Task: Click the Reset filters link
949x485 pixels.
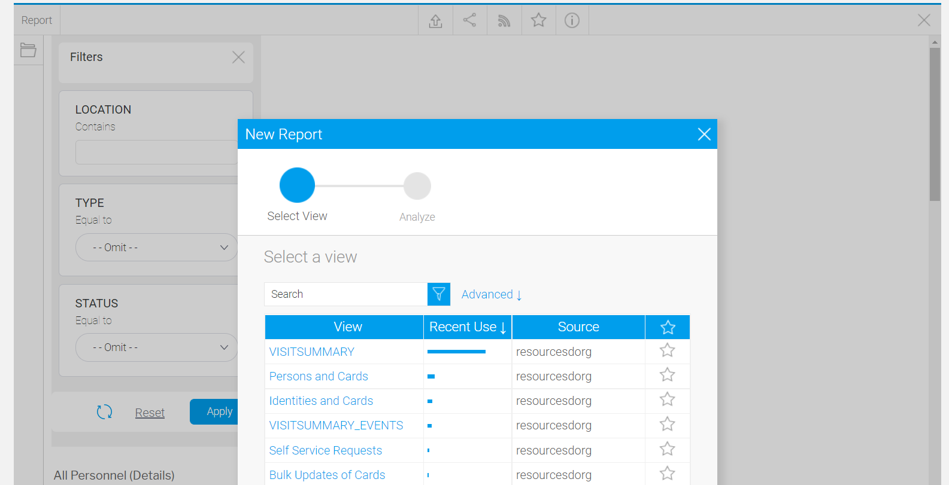Action: pos(150,413)
